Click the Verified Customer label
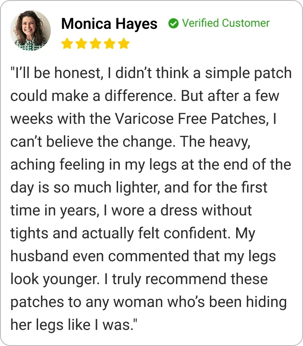Screen dimensions: 303x346 point(226,23)
